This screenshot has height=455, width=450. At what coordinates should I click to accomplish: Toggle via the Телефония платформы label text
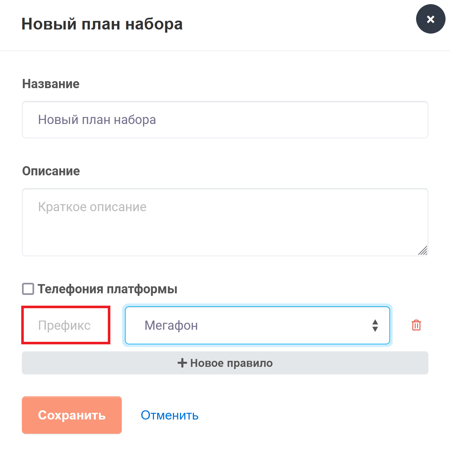tap(108, 289)
